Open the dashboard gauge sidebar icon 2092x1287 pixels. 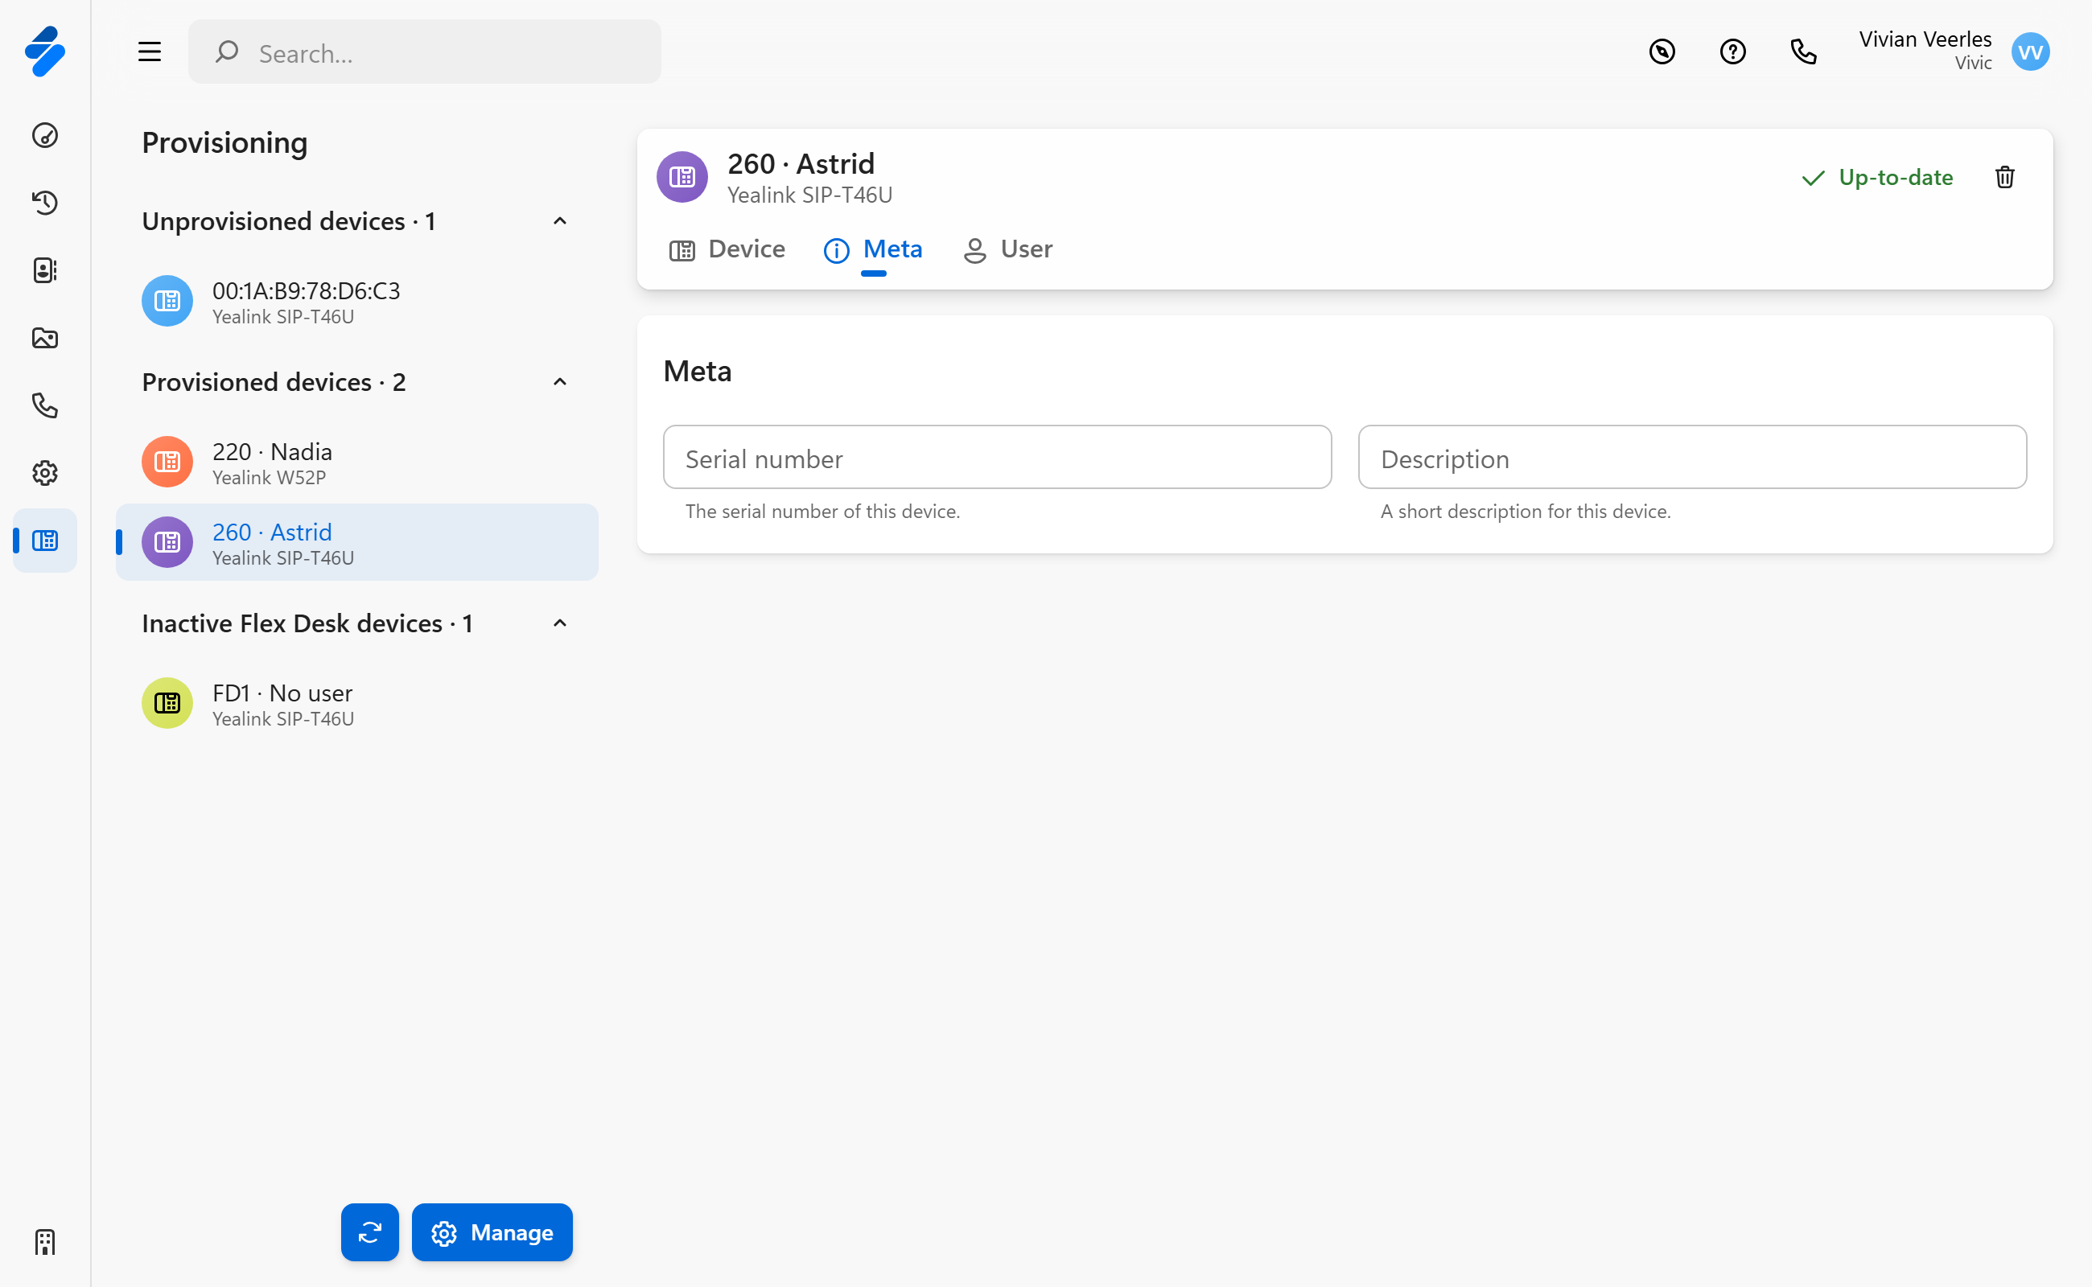pyautogui.click(x=44, y=135)
